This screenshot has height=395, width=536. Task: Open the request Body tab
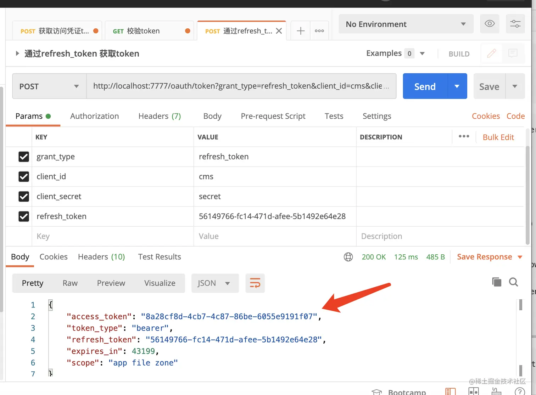tap(212, 116)
